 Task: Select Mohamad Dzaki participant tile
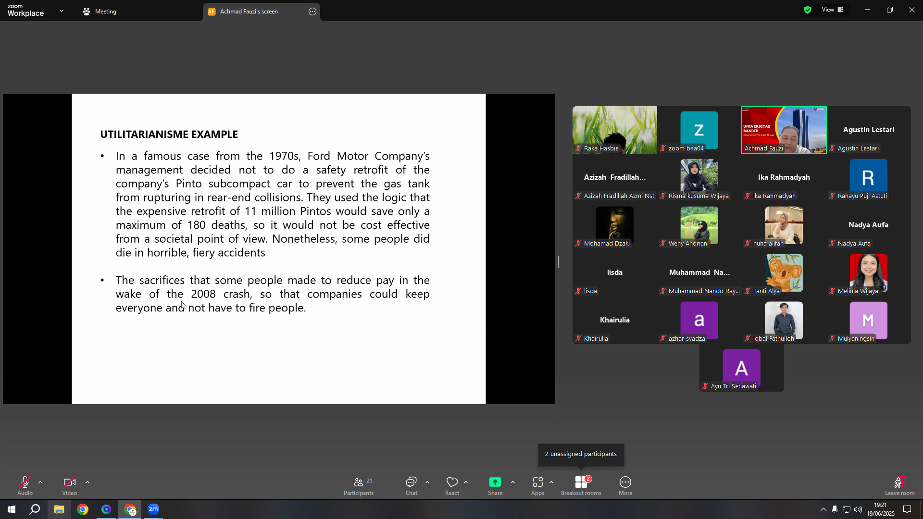pyautogui.click(x=615, y=225)
